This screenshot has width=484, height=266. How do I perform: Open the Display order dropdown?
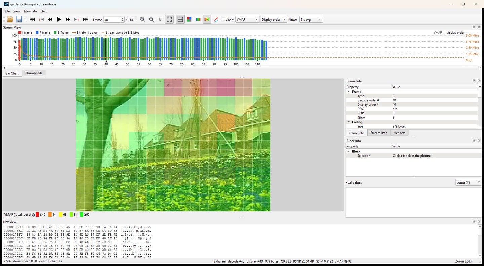tap(274, 20)
